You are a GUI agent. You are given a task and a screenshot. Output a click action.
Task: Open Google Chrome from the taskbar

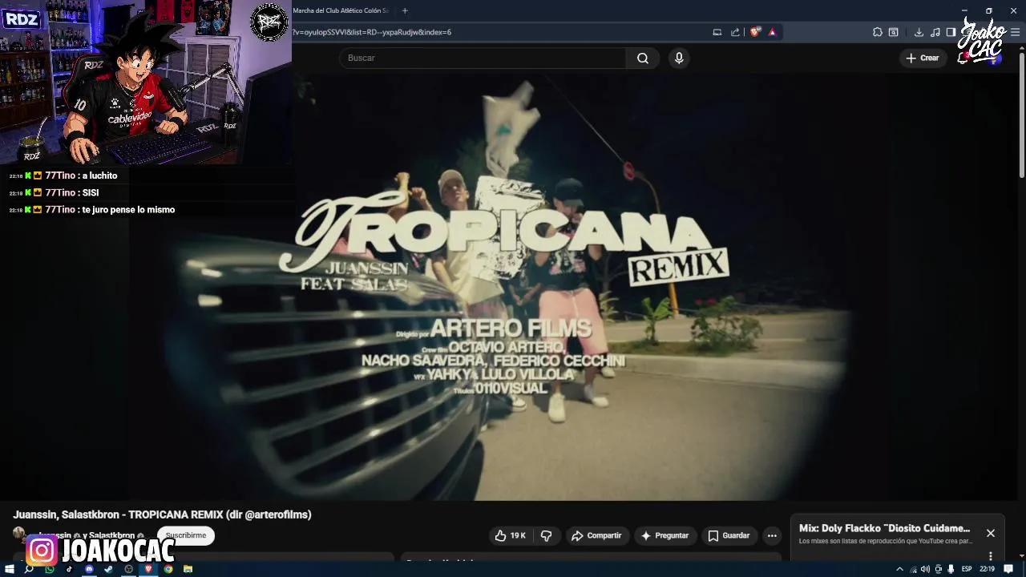(x=168, y=569)
